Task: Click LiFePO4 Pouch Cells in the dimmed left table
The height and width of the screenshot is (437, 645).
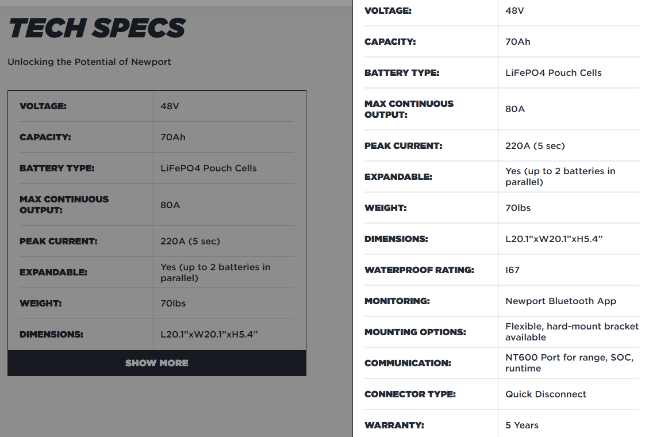Action: 209,168
